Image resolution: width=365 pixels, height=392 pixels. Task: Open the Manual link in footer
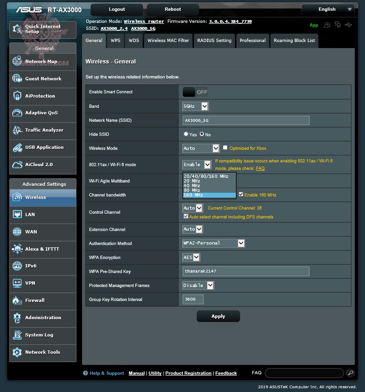(137, 373)
